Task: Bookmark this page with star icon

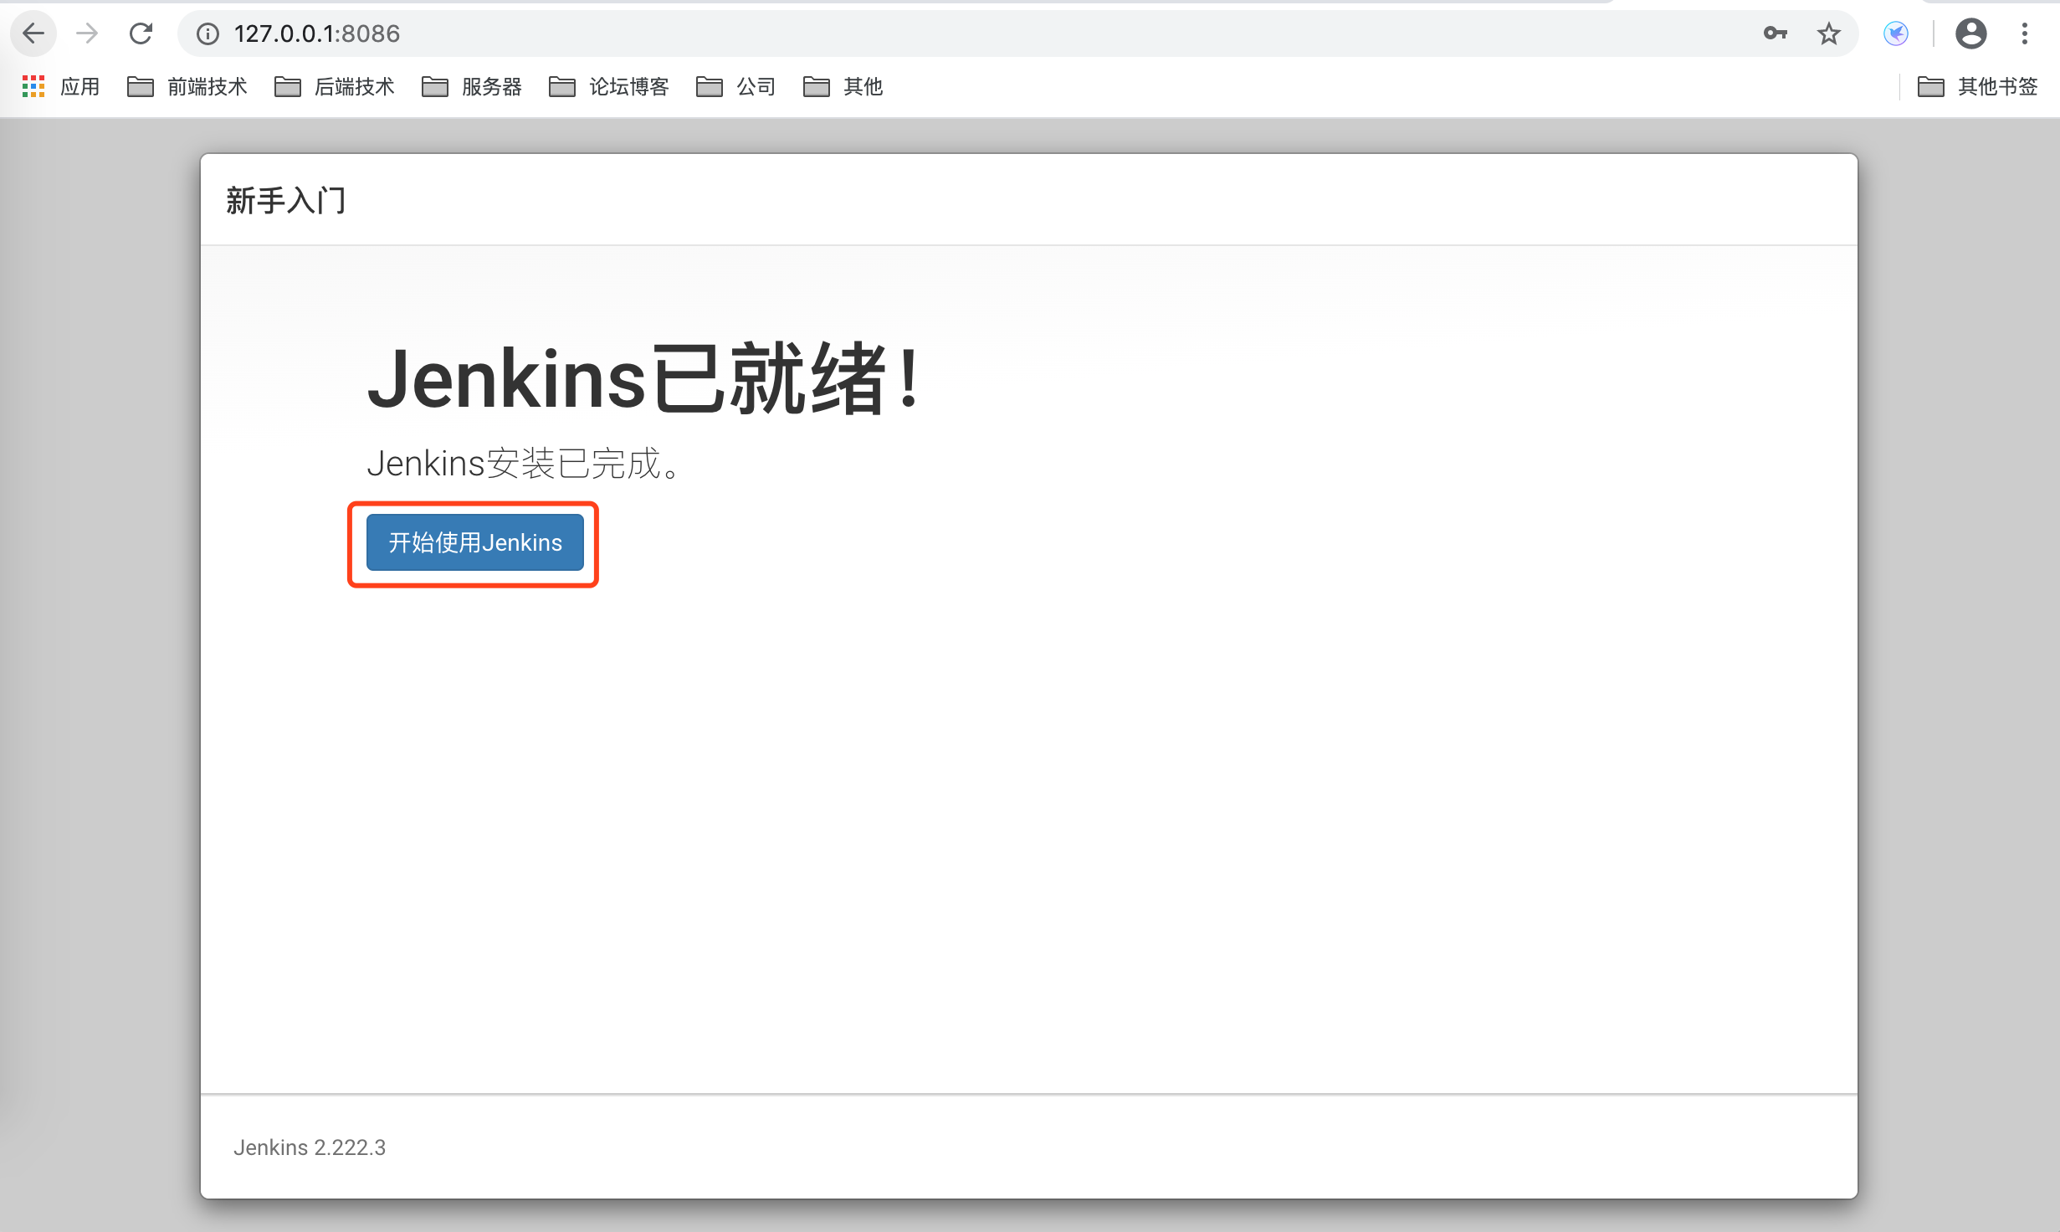Action: coord(1829,33)
